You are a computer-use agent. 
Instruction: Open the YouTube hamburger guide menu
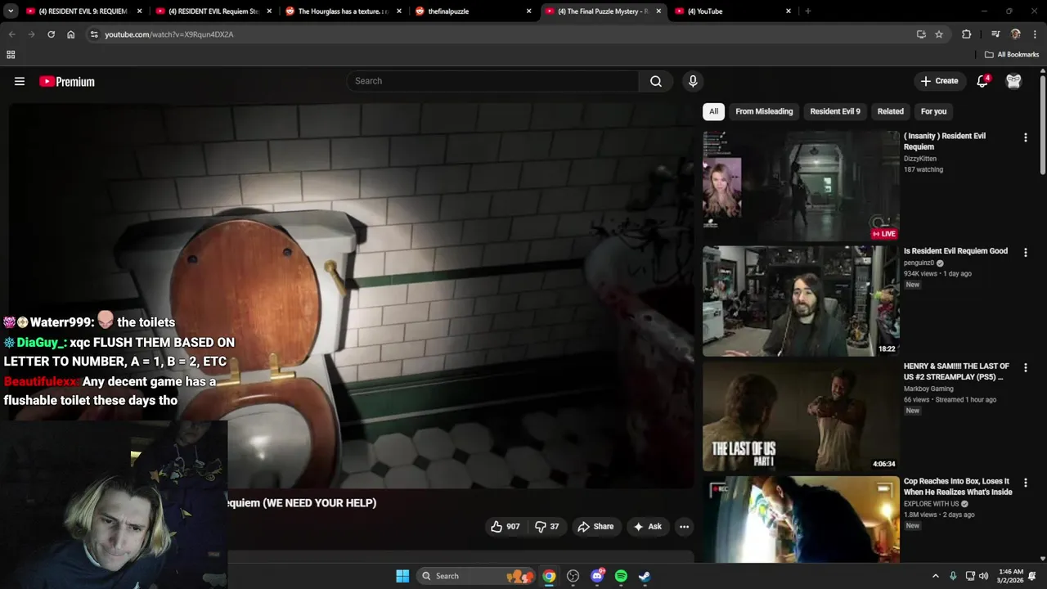(x=20, y=81)
